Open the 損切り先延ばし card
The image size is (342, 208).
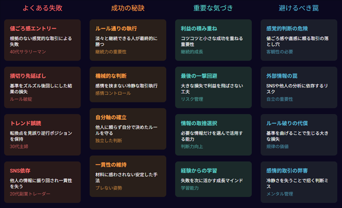tap(43, 87)
